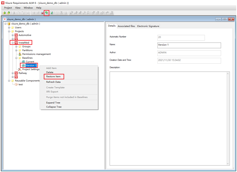Click the Users folder icon
This screenshot has width=237, height=172.
point(13,28)
